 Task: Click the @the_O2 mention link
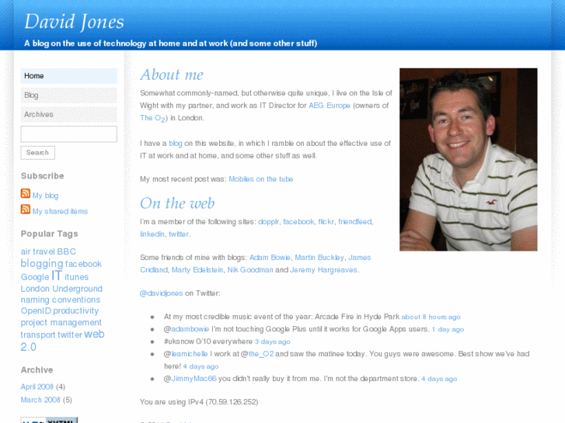tap(261, 354)
